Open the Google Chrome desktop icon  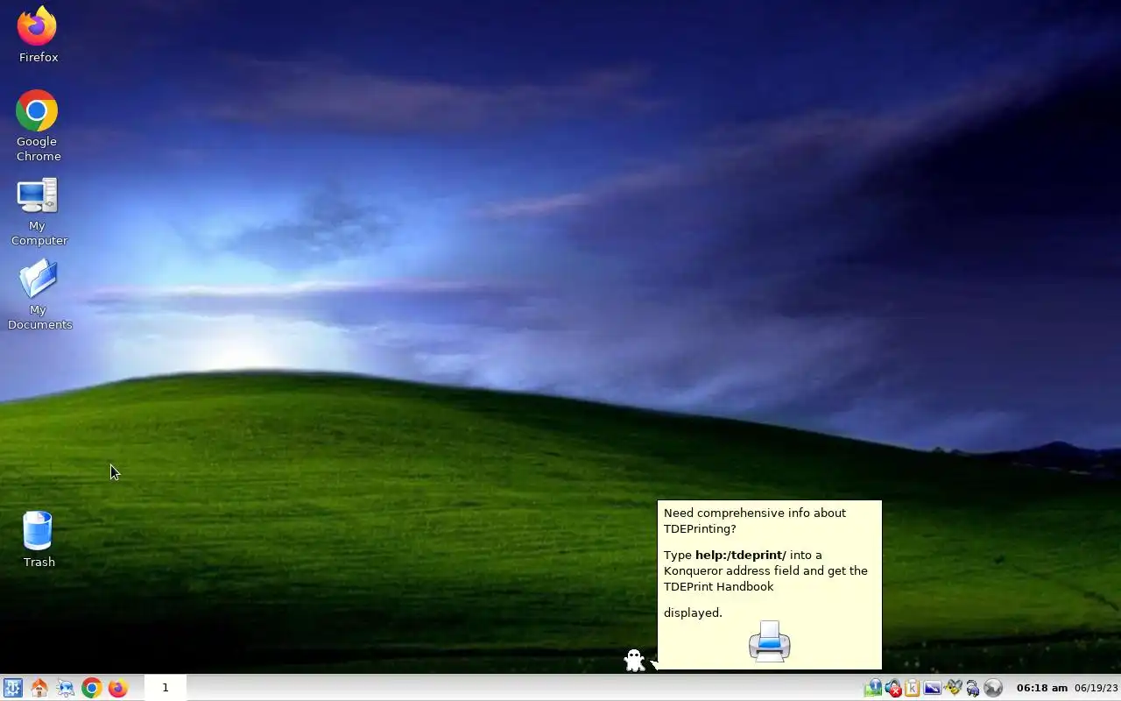click(37, 125)
